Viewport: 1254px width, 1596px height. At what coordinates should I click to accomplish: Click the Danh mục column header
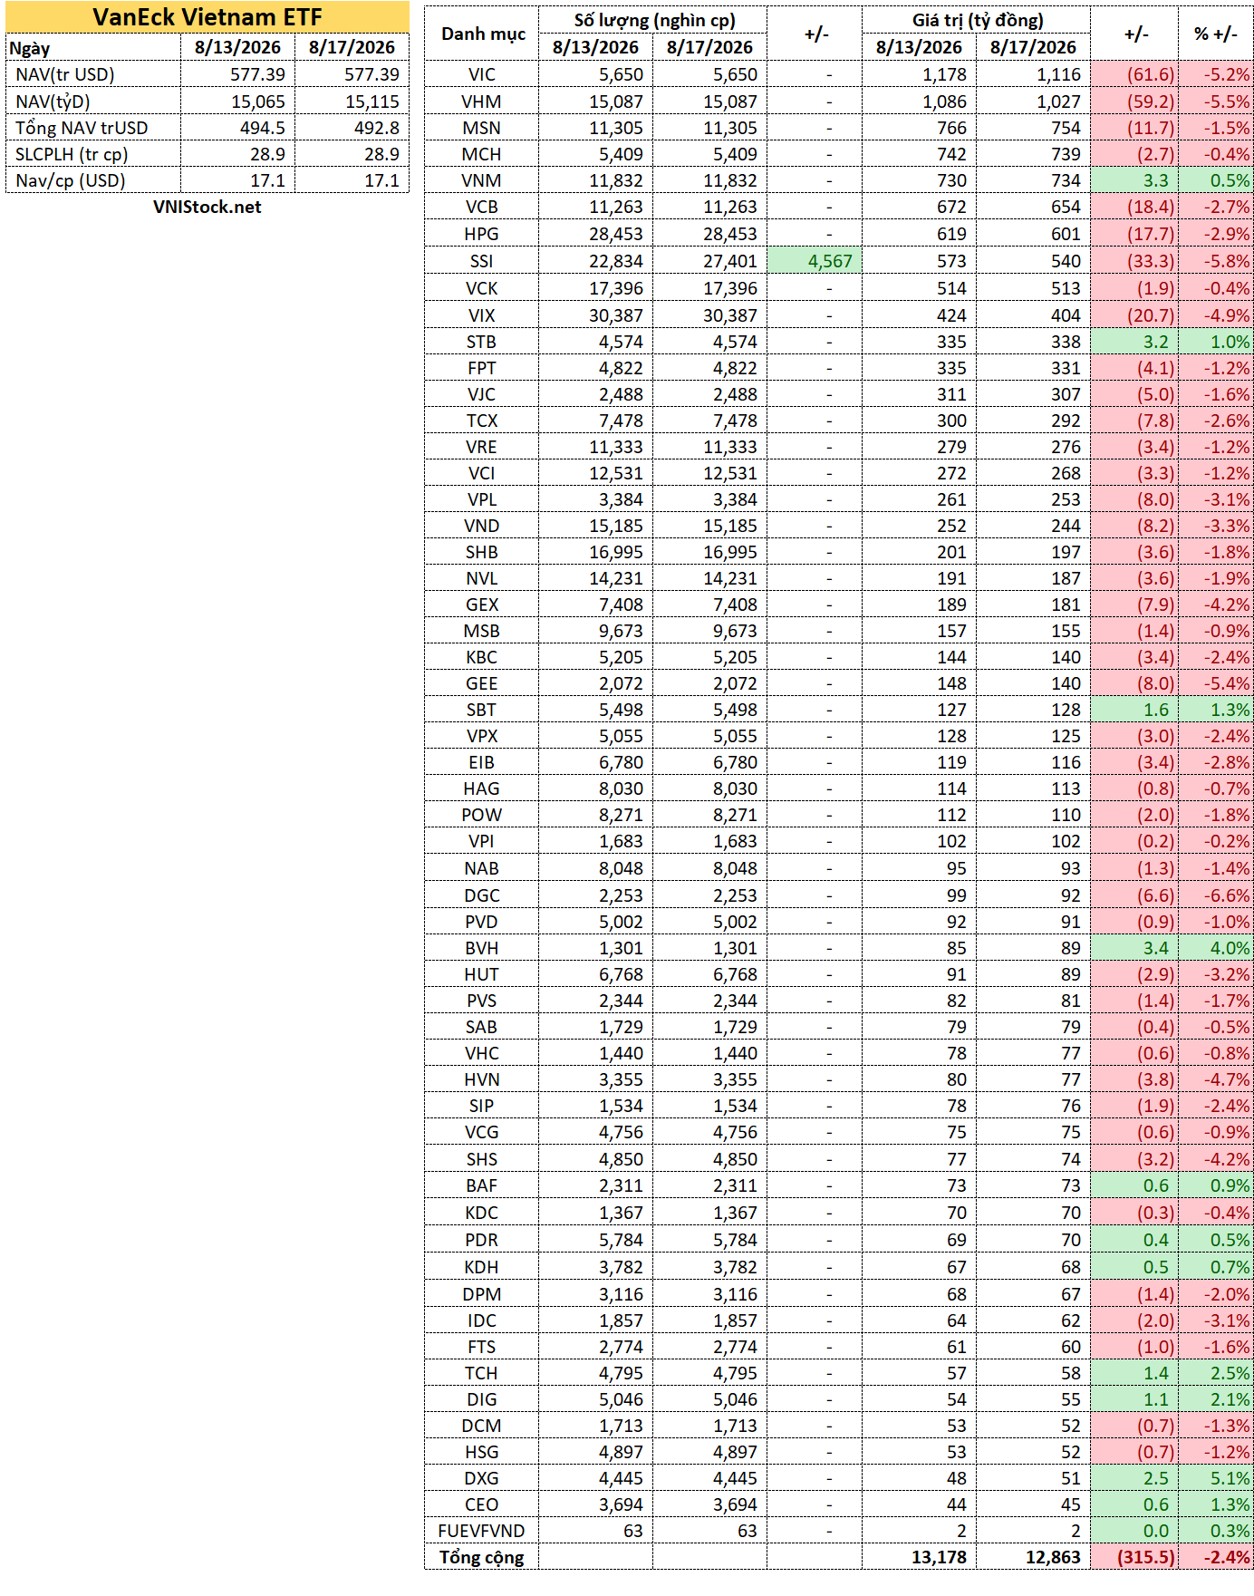click(483, 34)
